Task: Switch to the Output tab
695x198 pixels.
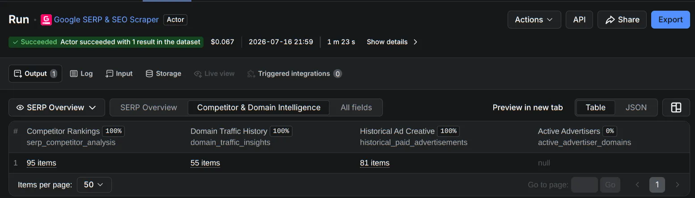Action: point(35,74)
